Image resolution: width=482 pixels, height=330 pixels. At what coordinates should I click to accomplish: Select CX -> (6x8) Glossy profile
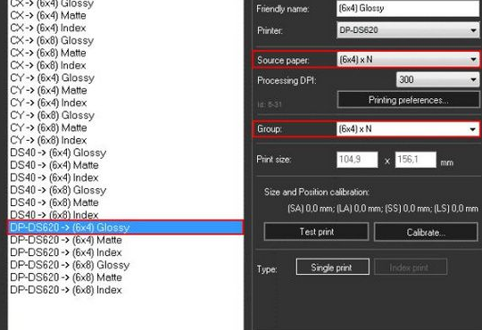(126, 40)
